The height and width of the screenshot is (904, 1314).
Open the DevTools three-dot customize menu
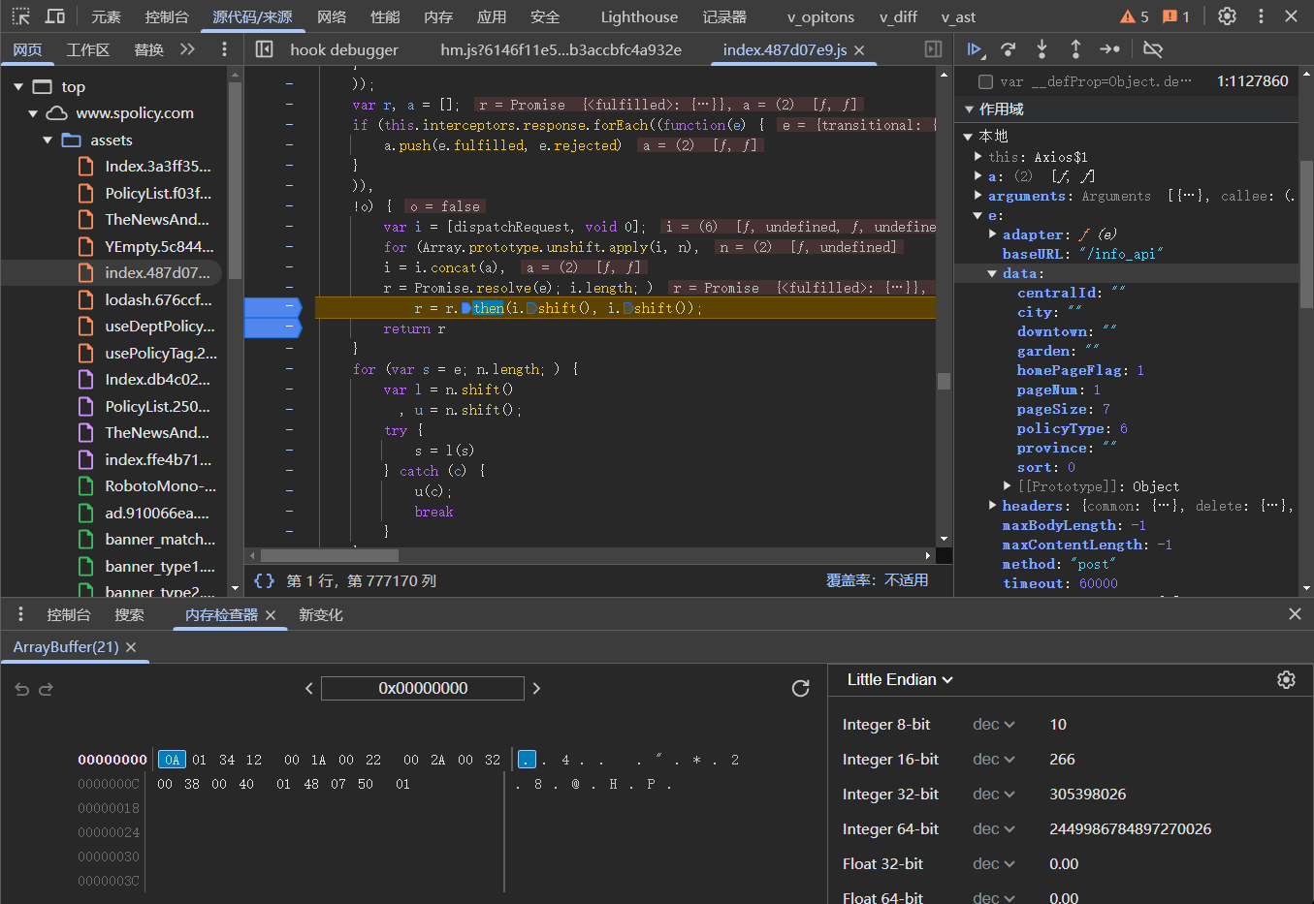click(x=1261, y=16)
